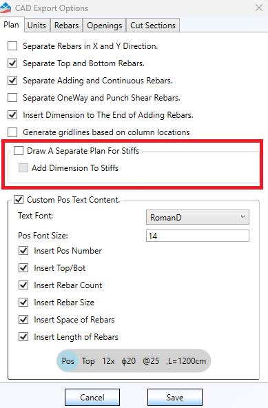The height and width of the screenshot is (408, 268).
Task: Uncheck Separate Top and Bottom Rebars
Action: coord(12,63)
